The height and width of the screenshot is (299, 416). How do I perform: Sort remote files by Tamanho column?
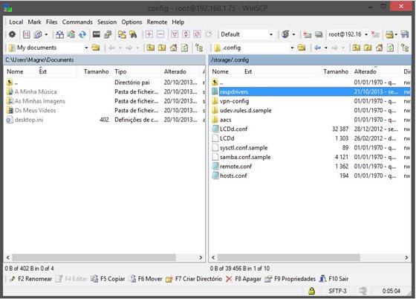click(x=335, y=71)
